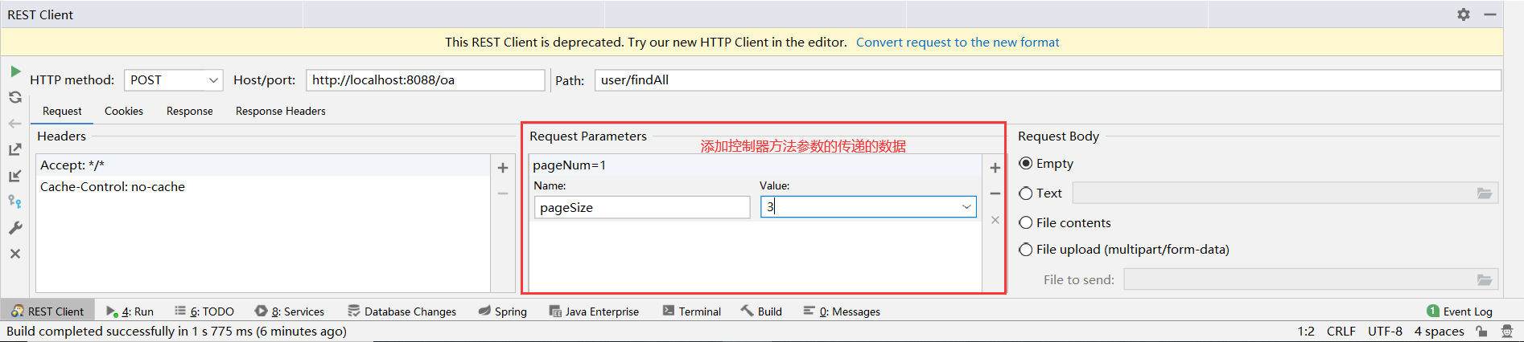The width and height of the screenshot is (1524, 342).
Task: Select the Accept: */* header row
Action: click(x=263, y=165)
